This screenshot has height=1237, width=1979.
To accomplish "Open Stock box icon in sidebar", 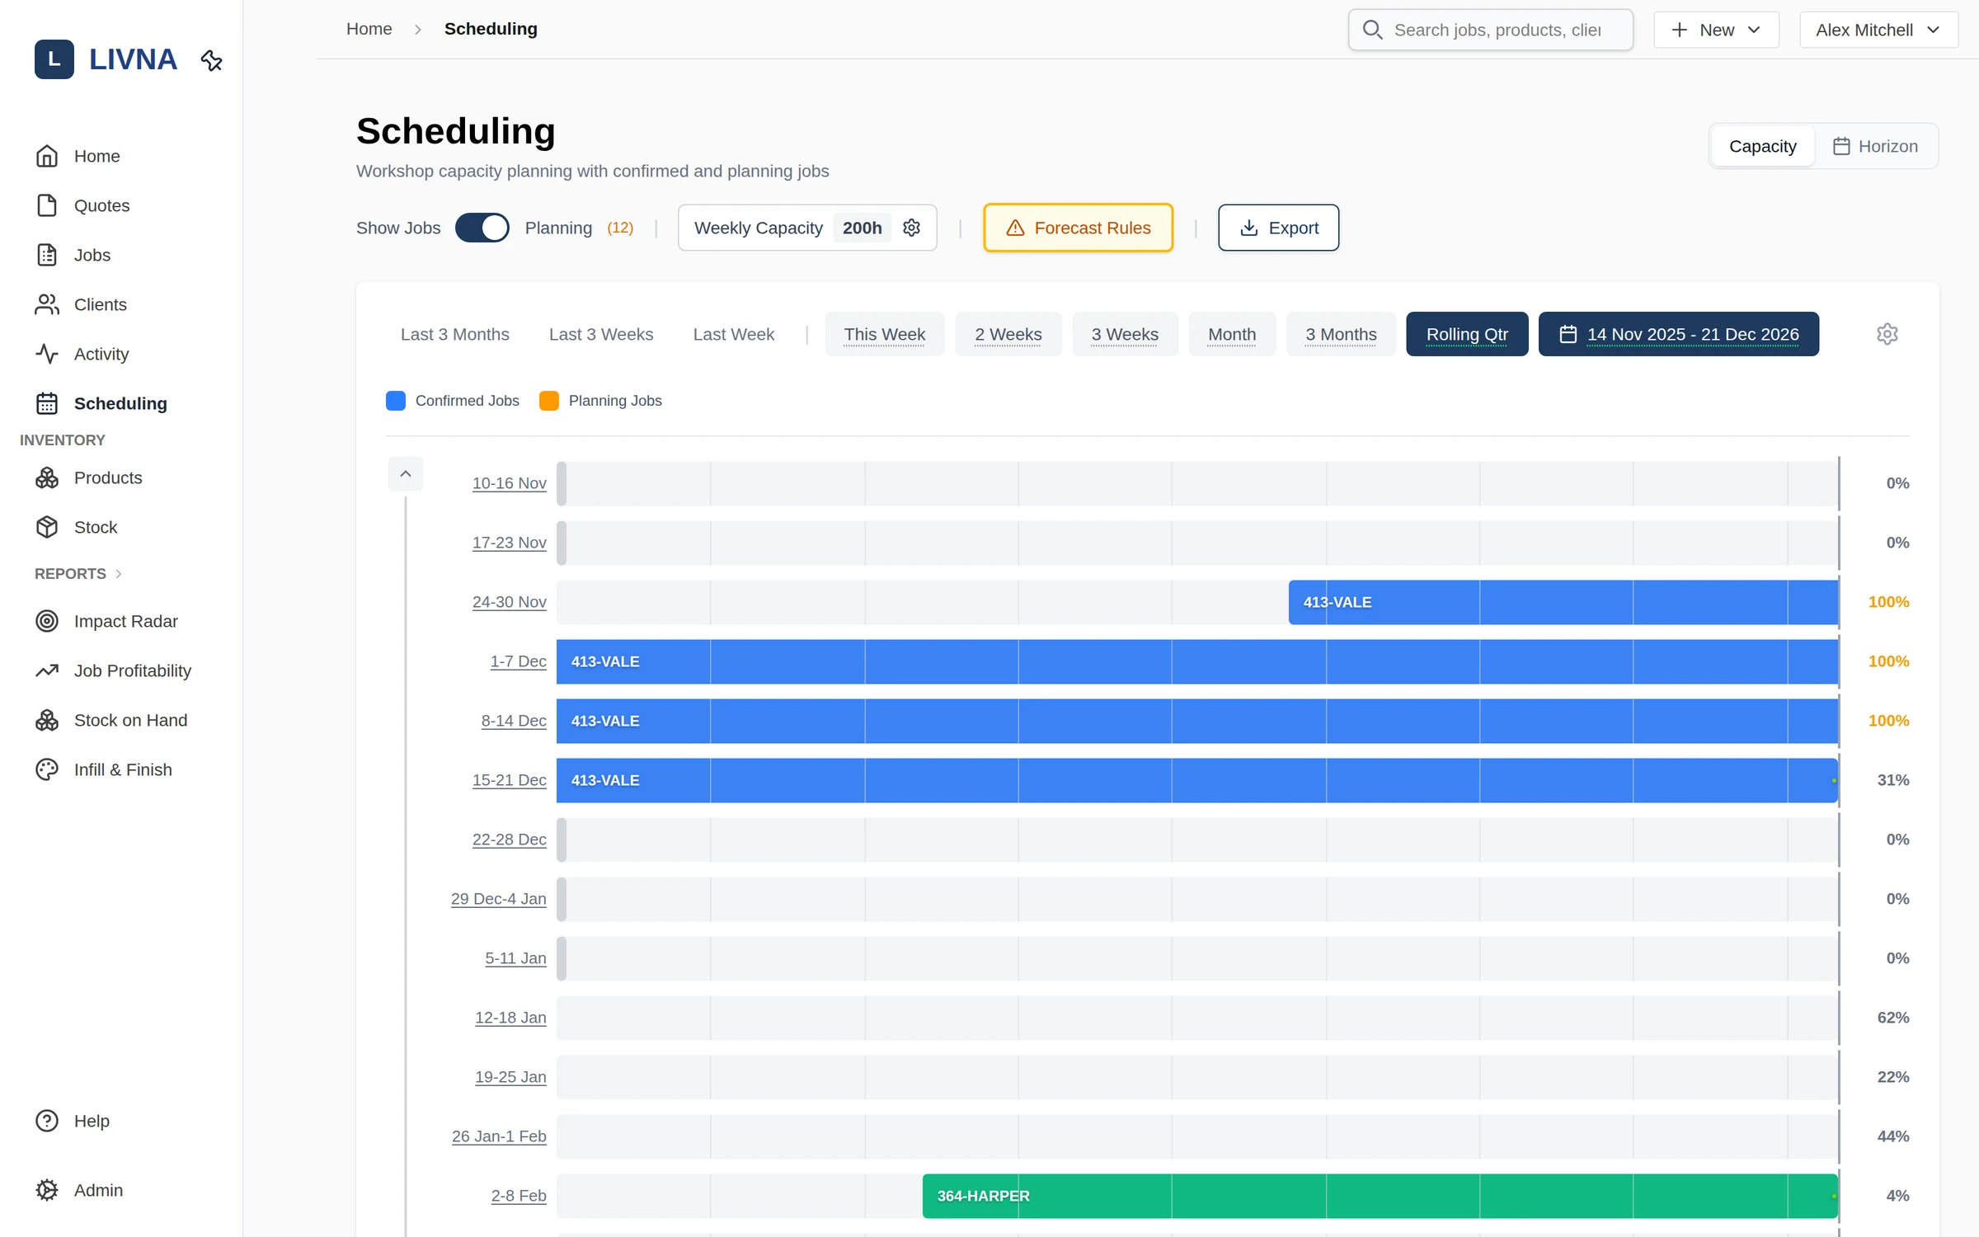I will pos(47,527).
